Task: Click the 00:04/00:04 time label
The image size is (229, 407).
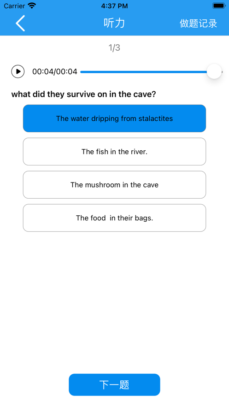Action: click(x=55, y=71)
